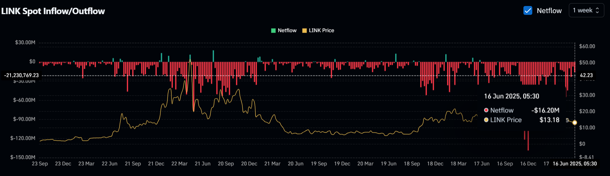Click the 16 Sep x-axis label
610x176 pixels.
point(505,164)
